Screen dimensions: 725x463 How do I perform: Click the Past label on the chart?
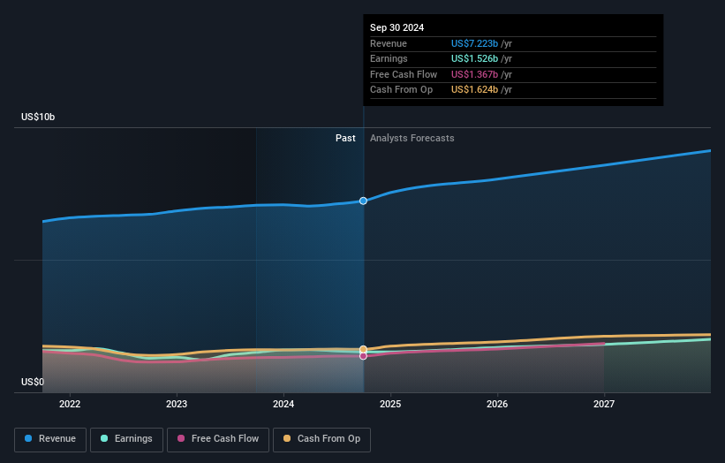coord(345,139)
